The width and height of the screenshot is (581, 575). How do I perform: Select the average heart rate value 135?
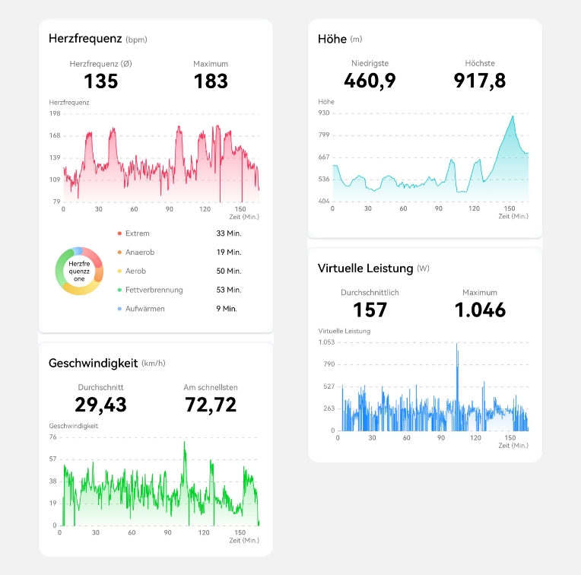click(101, 81)
